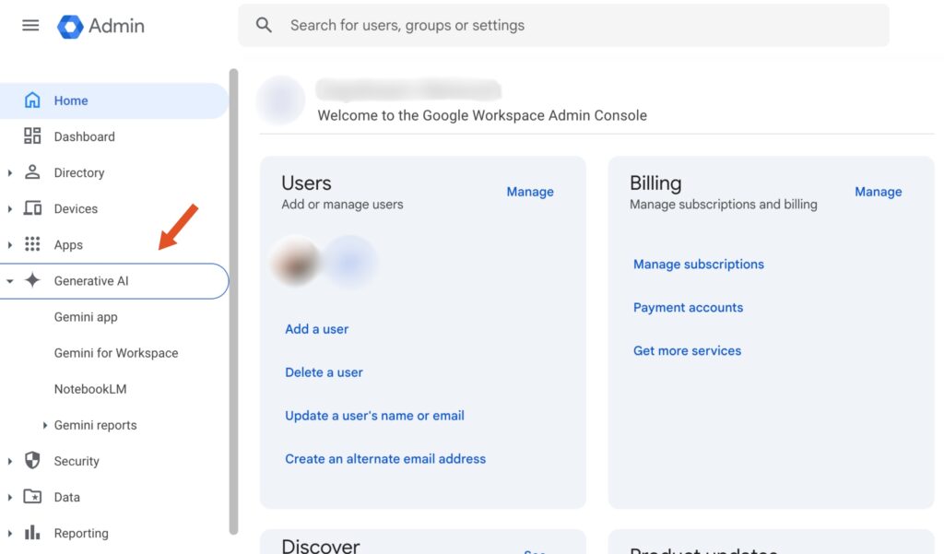The height and width of the screenshot is (554, 944).
Task: Click the Generative AI sparkle icon
Action: [x=32, y=280]
